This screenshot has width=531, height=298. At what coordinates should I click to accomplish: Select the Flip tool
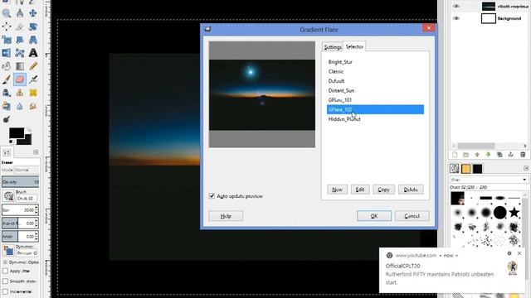coord(7,53)
